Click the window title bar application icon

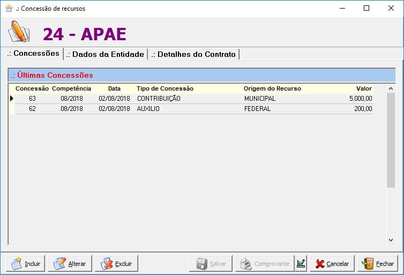[8, 8]
